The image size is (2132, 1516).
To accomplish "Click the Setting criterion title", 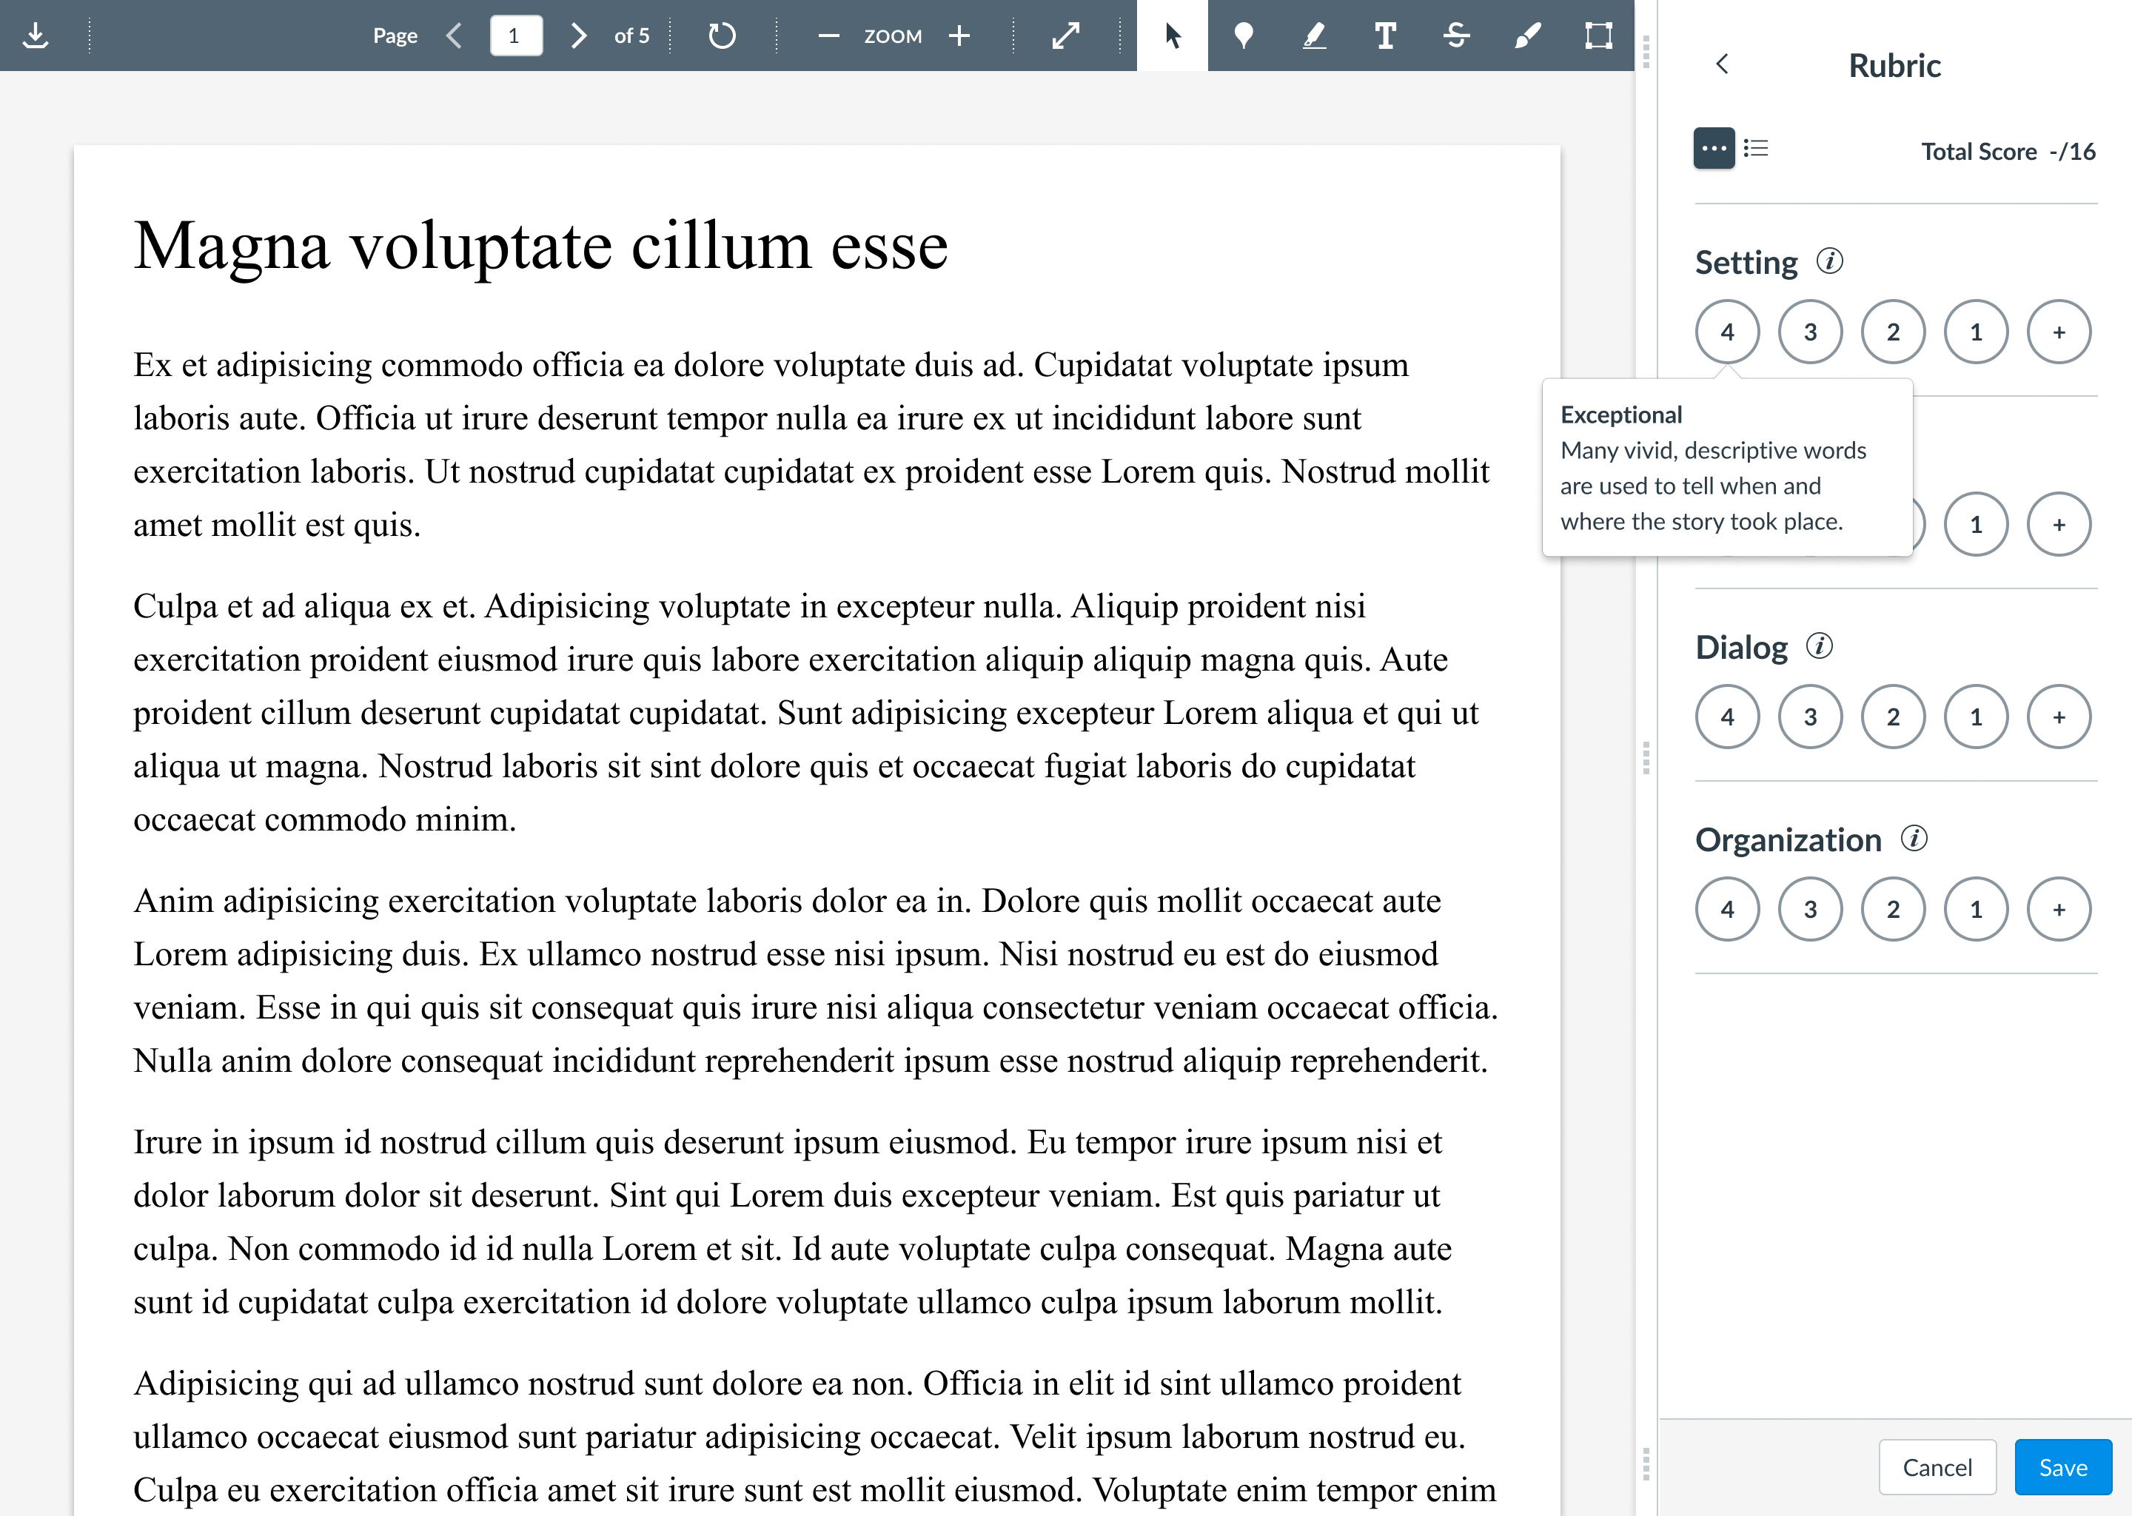I will 1746,262.
